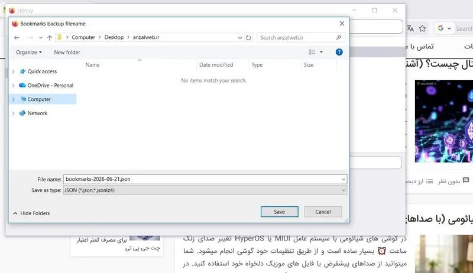Go back with the dialog's back arrow
473x273 pixels.
click(17, 38)
